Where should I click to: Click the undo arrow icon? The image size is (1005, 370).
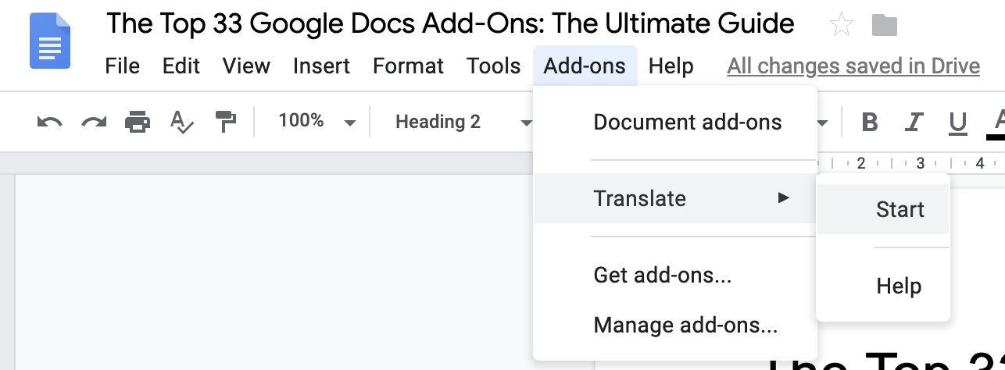tap(49, 122)
